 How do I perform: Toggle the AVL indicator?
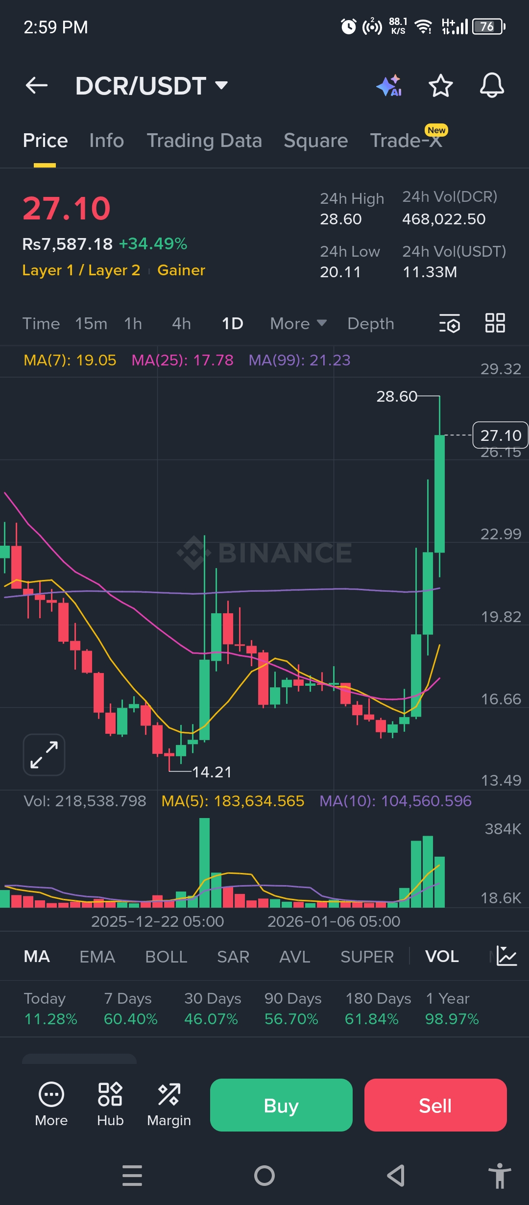295,956
